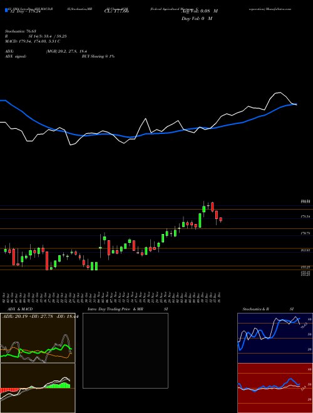
Task: Click the ADX signal: label
Action: point(16,56)
